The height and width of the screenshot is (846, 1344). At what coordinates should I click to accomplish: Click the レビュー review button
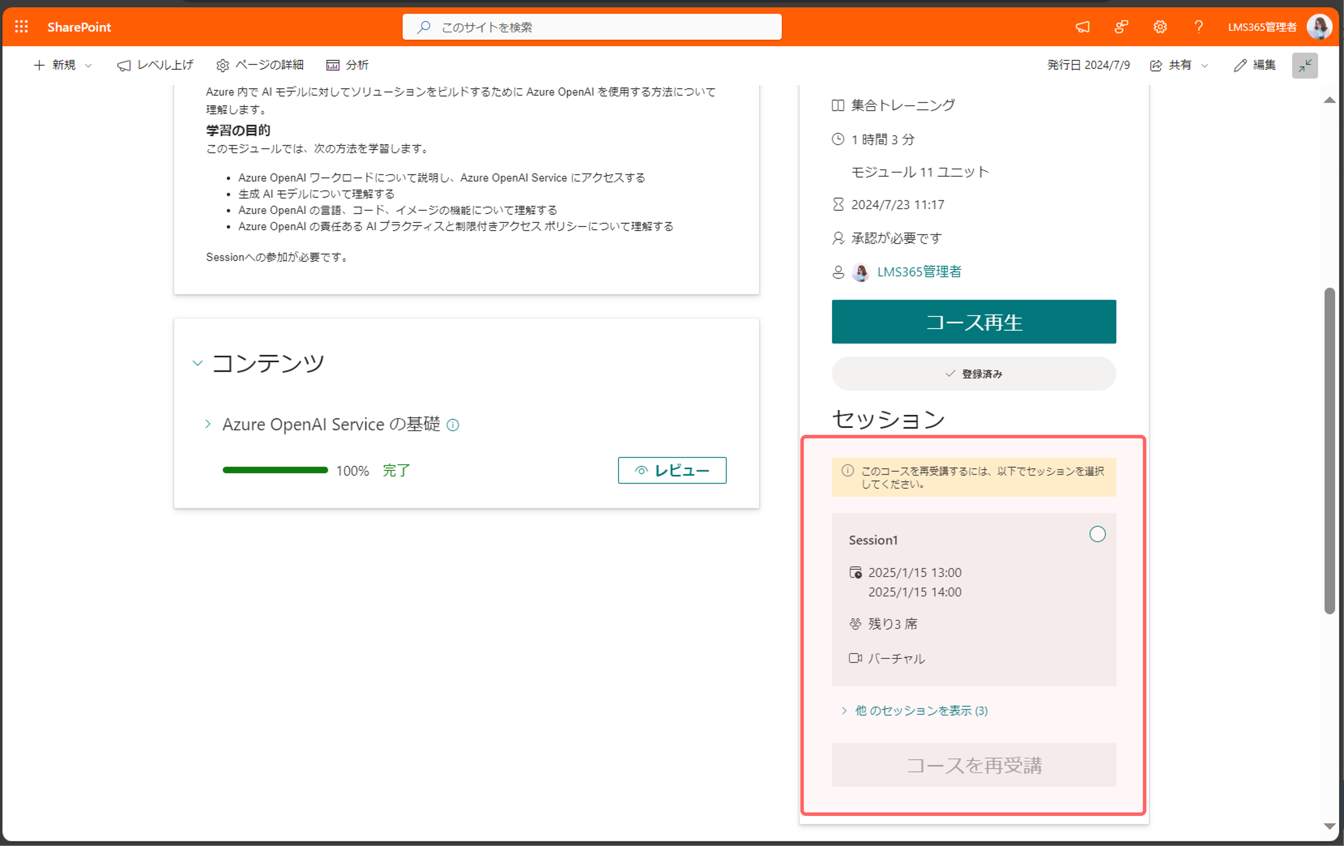[672, 471]
